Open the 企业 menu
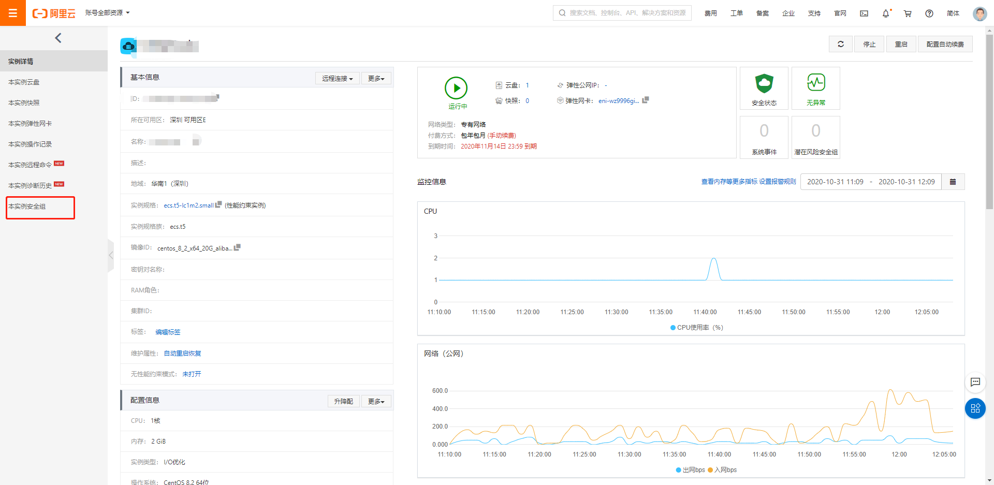Image resolution: width=994 pixels, height=485 pixels. (x=788, y=13)
